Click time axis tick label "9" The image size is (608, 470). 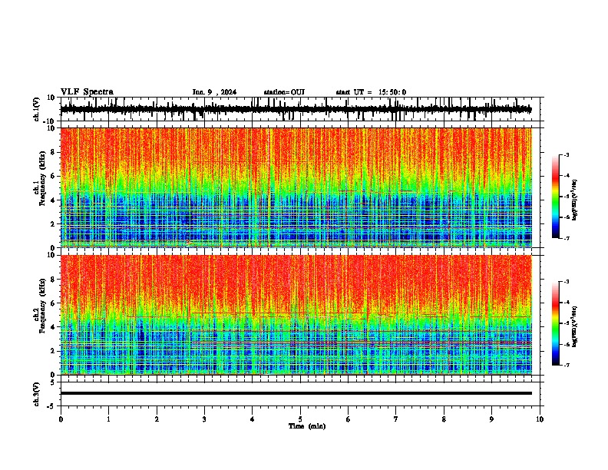(491, 419)
